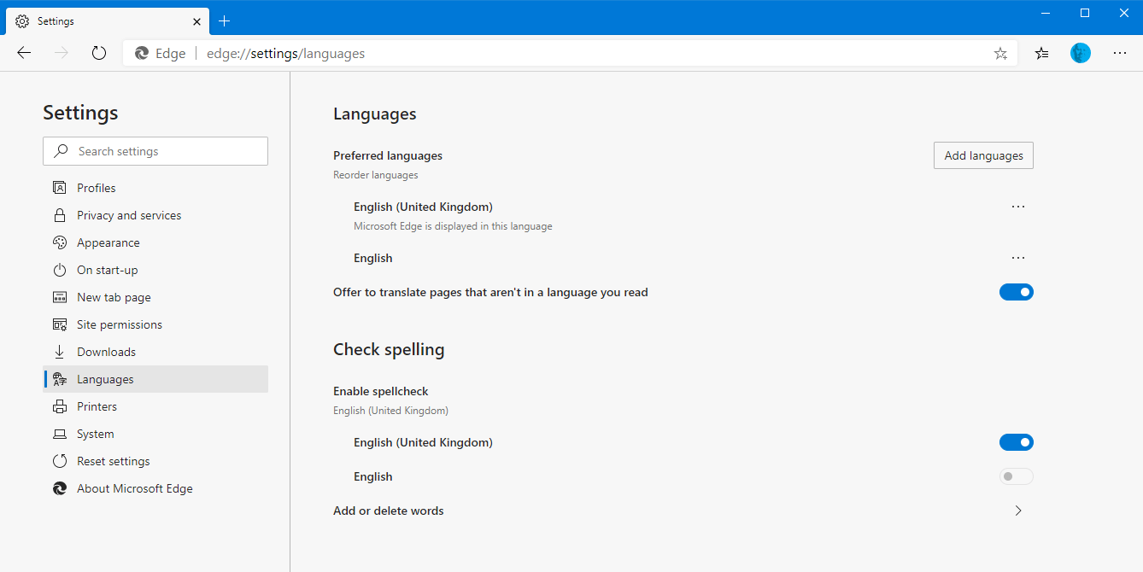This screenshot has width=1143, height=572.
Task: Open more actions for English language
Action: [x=1017, y=258]
